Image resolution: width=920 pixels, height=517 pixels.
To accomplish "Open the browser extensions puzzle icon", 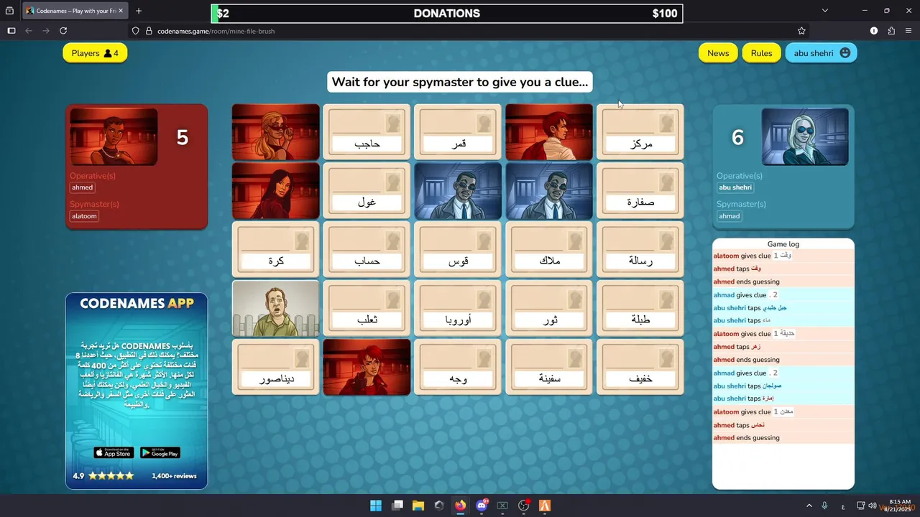I will 891,31.
